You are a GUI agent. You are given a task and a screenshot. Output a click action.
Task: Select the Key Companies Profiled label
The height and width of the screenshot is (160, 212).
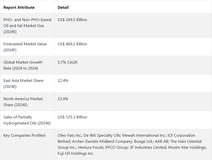(24, 135)
